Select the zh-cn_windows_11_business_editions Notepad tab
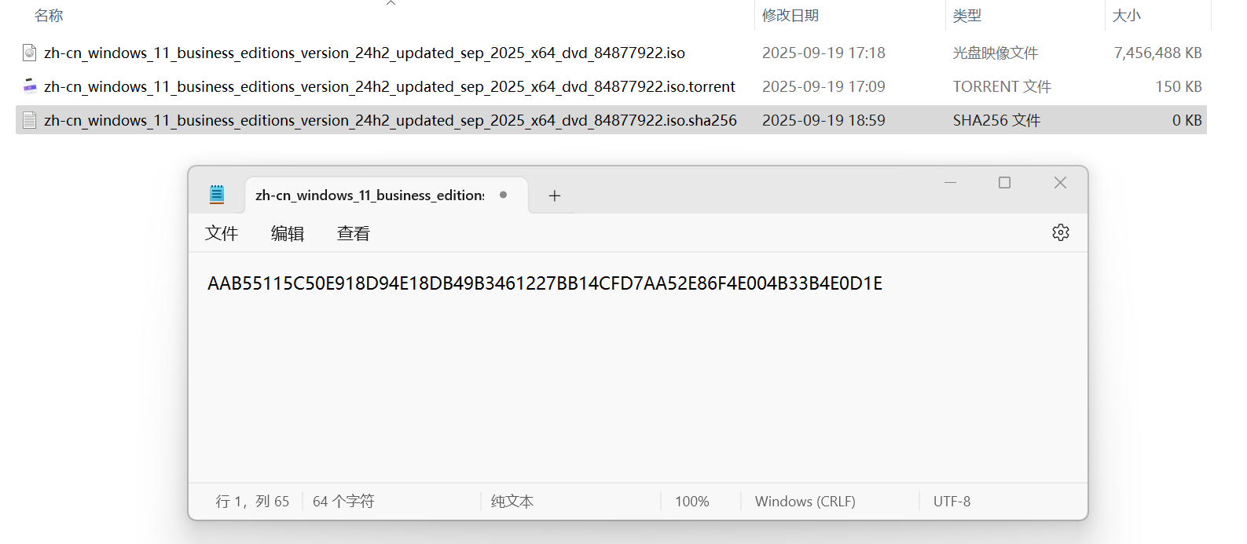Viewport: 1247px width, 544px height. (x=370, y=195)
